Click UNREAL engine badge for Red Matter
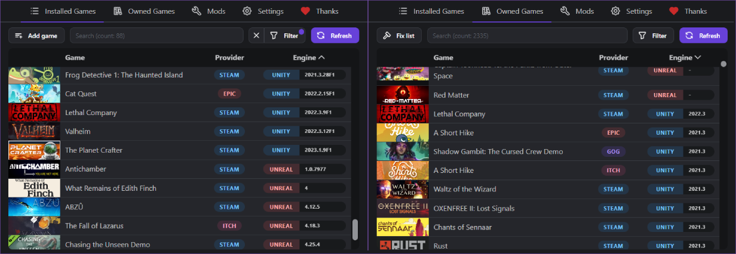 pyautogui.click(x=666, y=95)
